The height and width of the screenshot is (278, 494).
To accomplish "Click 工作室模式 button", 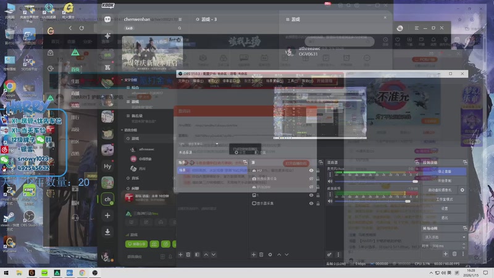I will pos(445,200).
